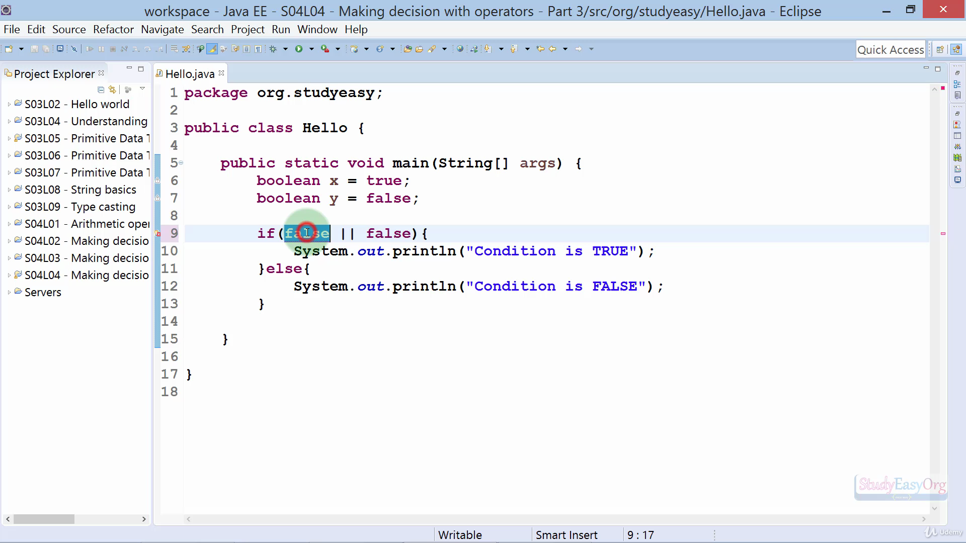
Task: Select the Project Explorer tab
Action: pos(54,74)
